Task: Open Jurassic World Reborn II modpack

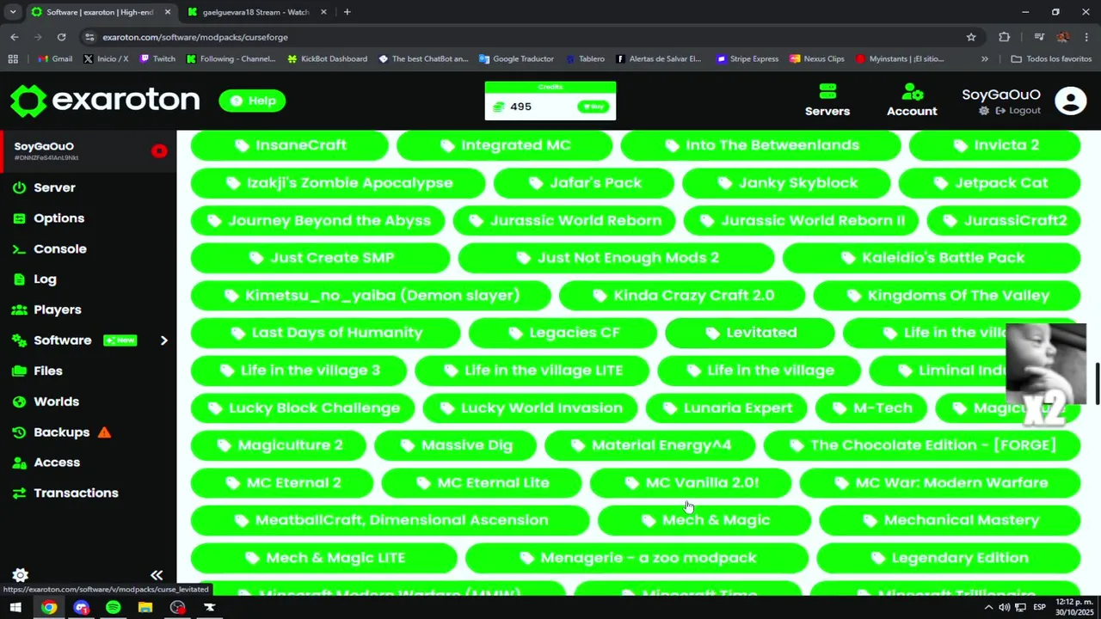Action: [x=801, y=221]
